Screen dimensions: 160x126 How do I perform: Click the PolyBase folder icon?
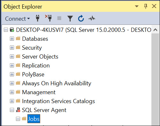(18, 74)
